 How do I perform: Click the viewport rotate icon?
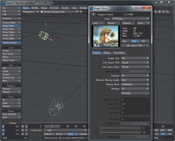(163, 12)
